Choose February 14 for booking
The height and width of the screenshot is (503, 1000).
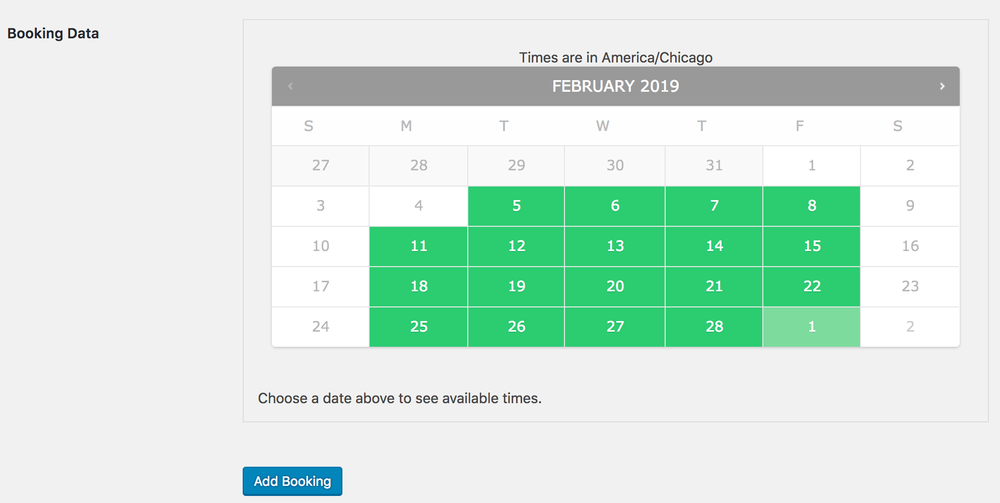[713, 246]
